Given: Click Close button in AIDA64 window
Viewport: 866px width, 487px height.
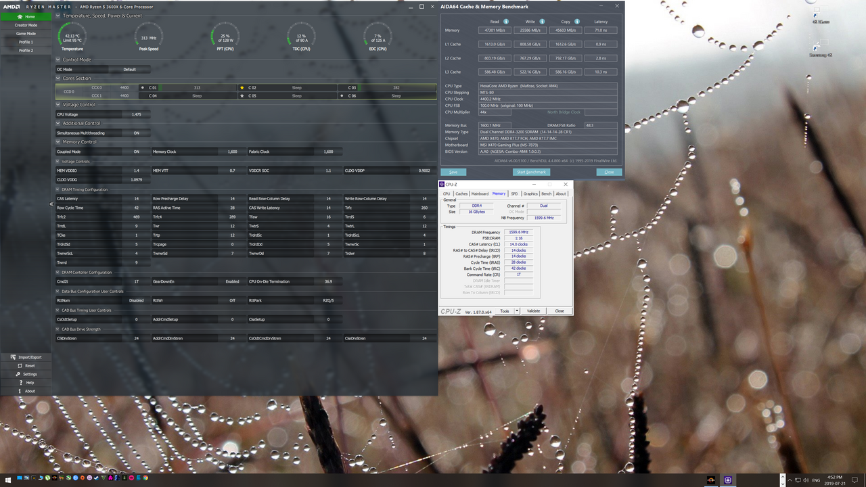Looking at the screenshot, I should click(x=609, y=172).
